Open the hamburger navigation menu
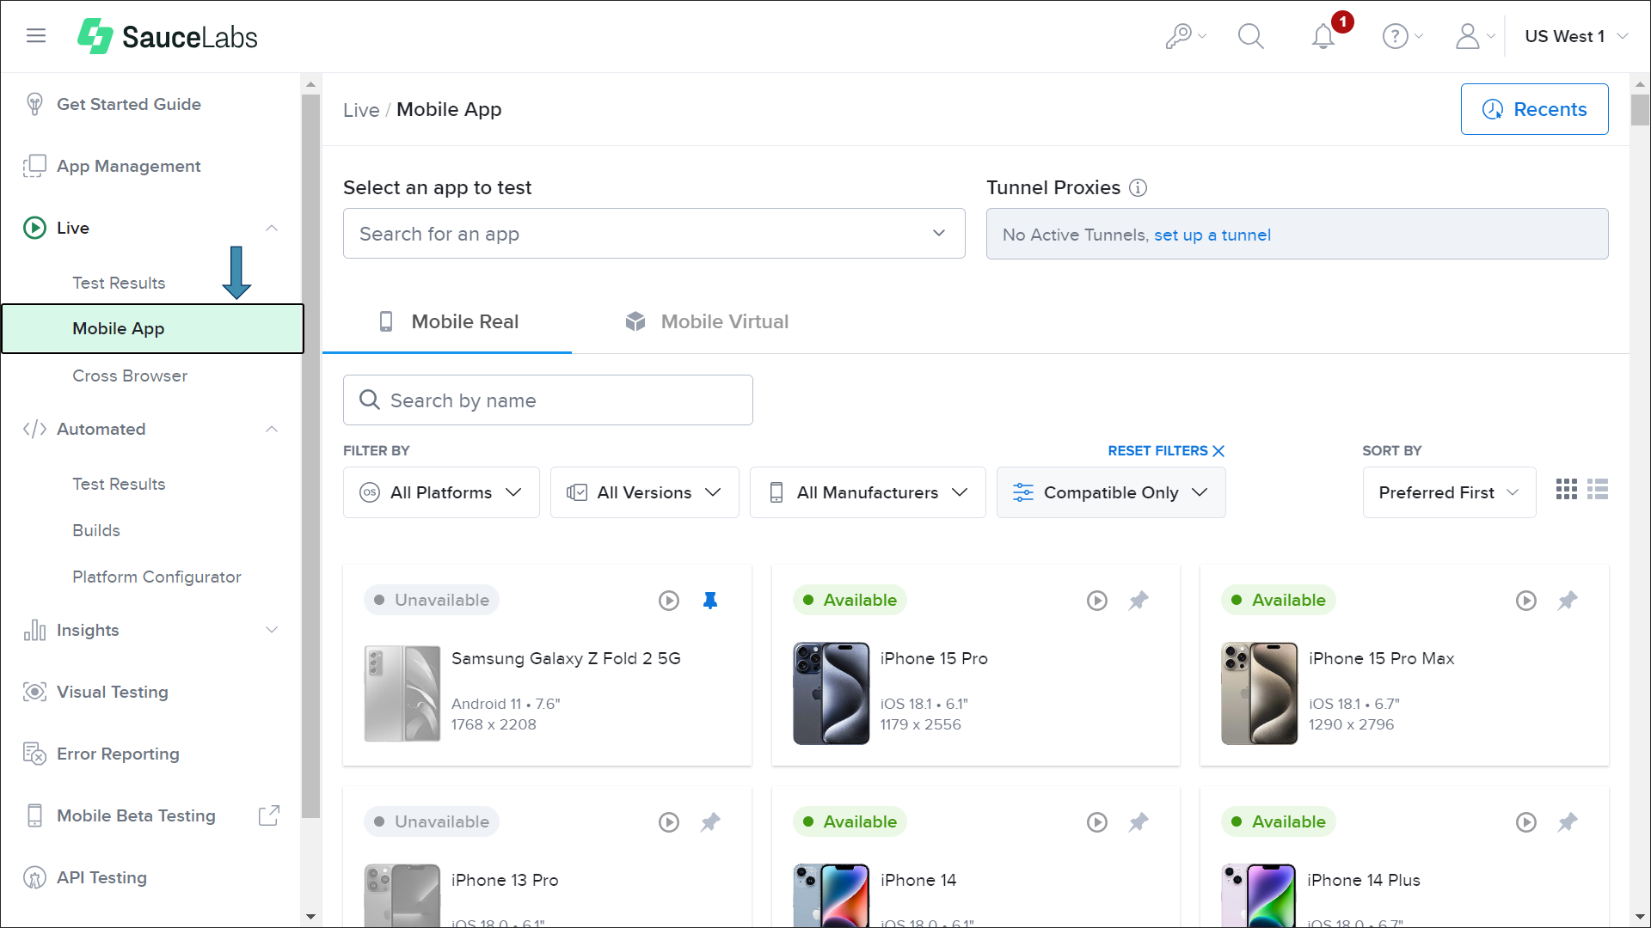Image resolution: width=1651 pixels, height=928 pixels. coord(35,35)
